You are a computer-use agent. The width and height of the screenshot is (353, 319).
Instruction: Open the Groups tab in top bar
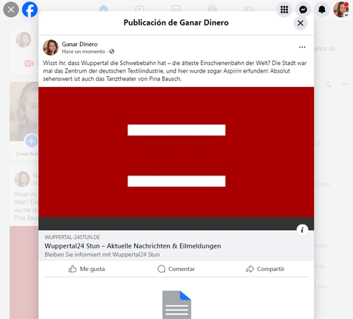213,9
